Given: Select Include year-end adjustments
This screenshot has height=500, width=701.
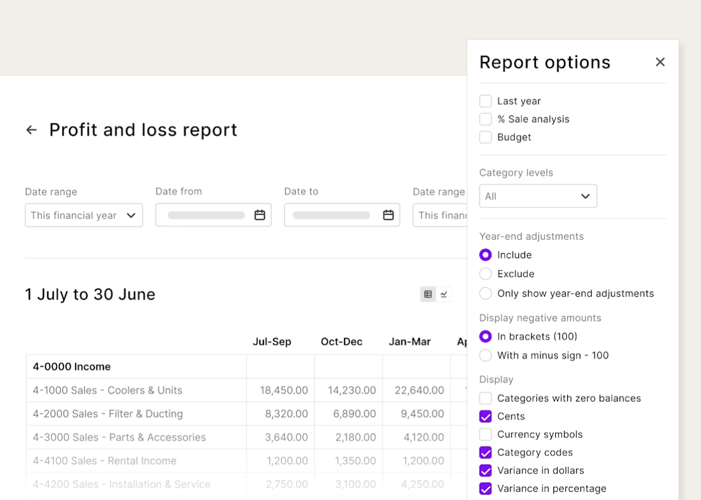Looking at the screenshot, I should click(x=486, y=255).
